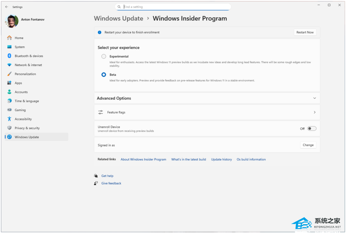Open Time & language settings

[x=36, y=101]
